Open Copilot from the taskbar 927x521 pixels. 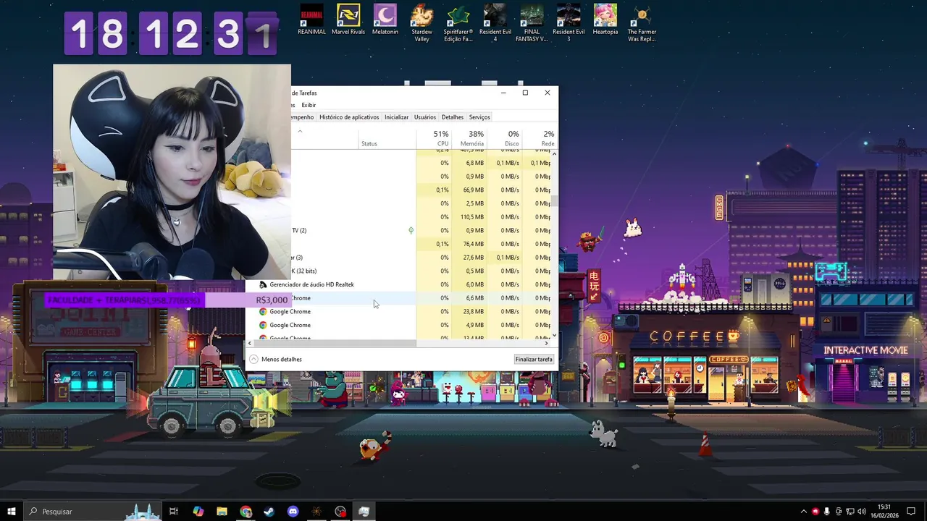[198, 512]
